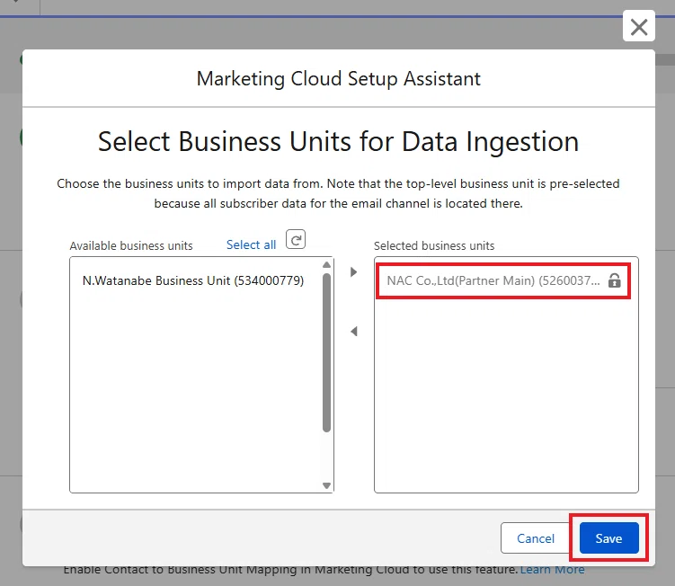This screenshot has height=586, width=675.
Task: Click the lock icon on NAC Co.,Ltd
Action: click(x=614, y=280)
